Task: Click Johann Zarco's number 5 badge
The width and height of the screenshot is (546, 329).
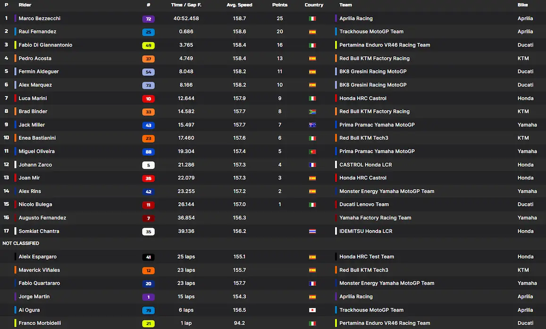Action: [x=148, y=164]
